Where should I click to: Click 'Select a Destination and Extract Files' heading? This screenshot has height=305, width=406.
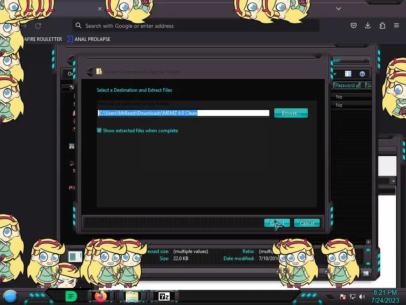[134, 90]
